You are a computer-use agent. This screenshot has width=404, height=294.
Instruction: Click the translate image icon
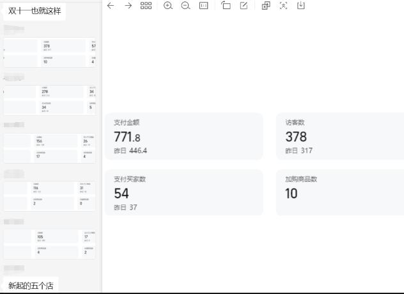pyautogui.click(x=266, y=6)
